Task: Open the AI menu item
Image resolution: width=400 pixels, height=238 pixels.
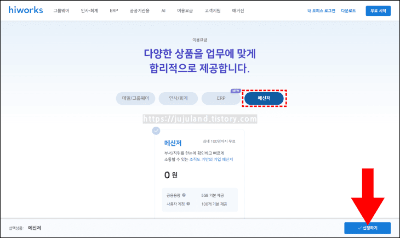Action: 163,11
